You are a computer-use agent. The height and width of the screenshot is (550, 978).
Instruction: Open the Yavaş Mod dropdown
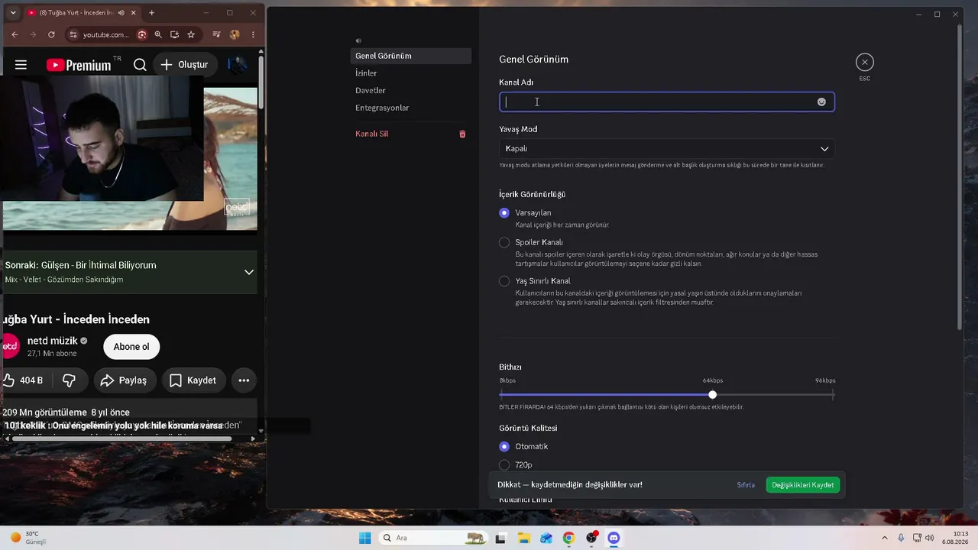pos(667,149)
